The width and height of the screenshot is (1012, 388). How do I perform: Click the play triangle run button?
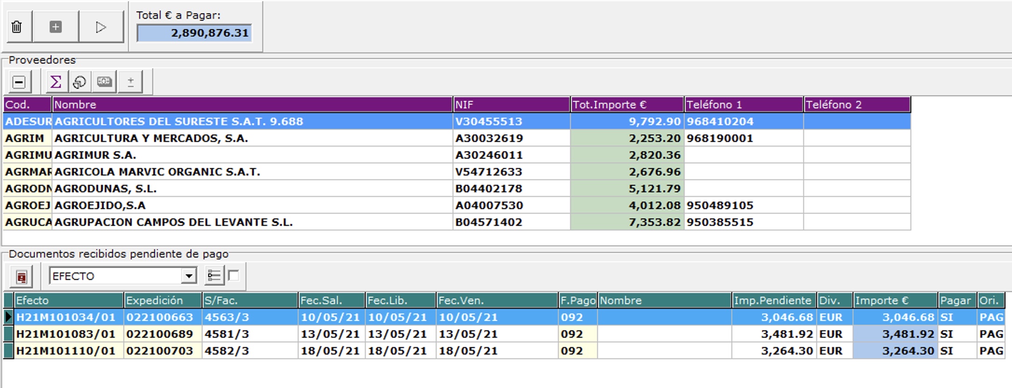click(101, 27)
